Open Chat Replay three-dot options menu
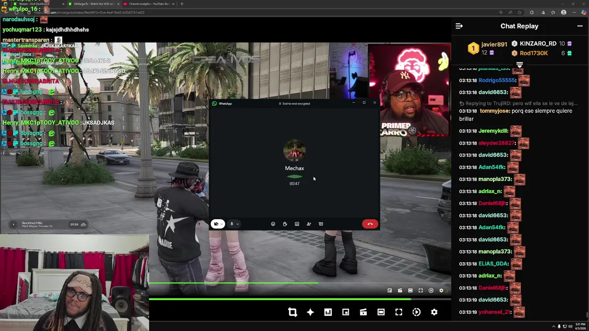The height and width of the screenshot is (331, 589). (580, 26)
